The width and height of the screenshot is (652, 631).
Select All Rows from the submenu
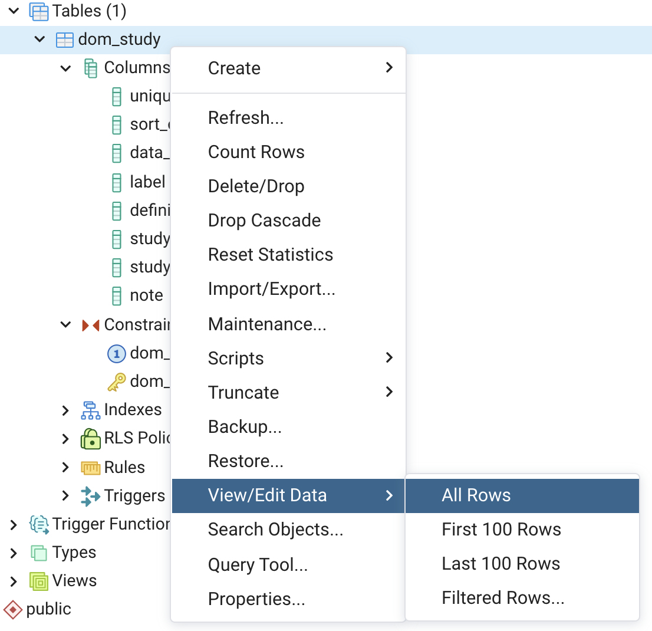[476, 495]
